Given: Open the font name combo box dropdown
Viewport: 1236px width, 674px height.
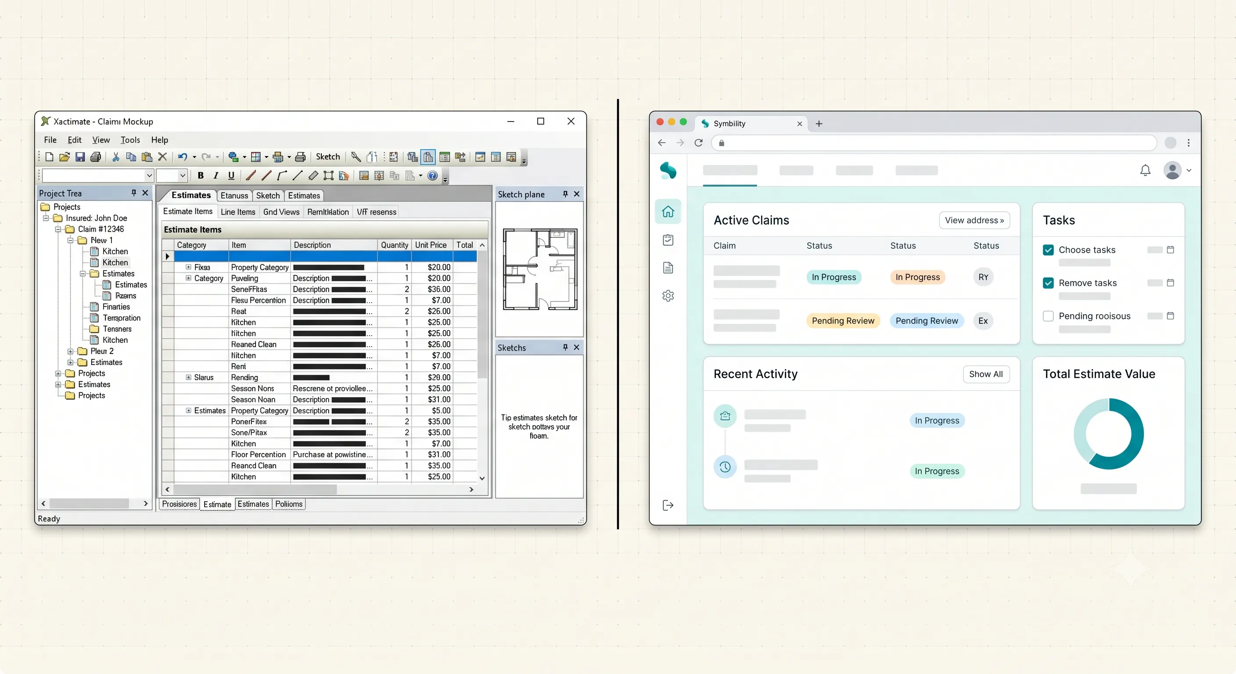Looking at the screenshot, I should (x=149, y=176).
